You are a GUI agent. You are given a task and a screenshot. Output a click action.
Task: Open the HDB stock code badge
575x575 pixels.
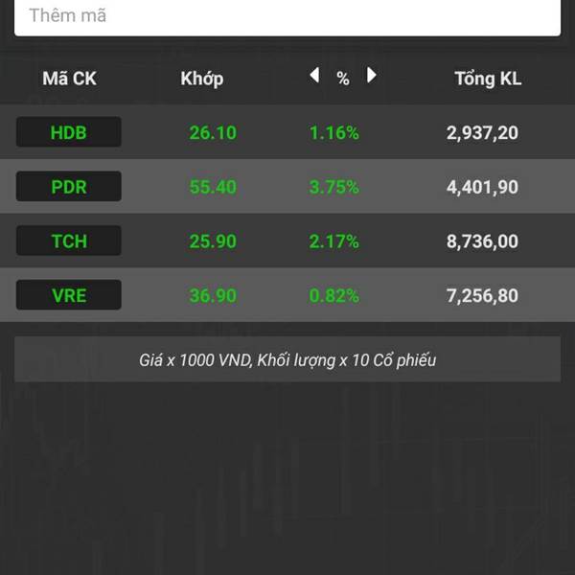pyautogui.click(x=69, y=132)
